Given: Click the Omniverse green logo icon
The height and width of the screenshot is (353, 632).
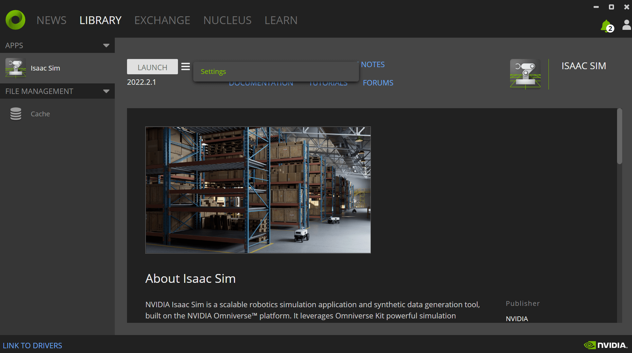Looking at the screenshot, I should 16,20.
